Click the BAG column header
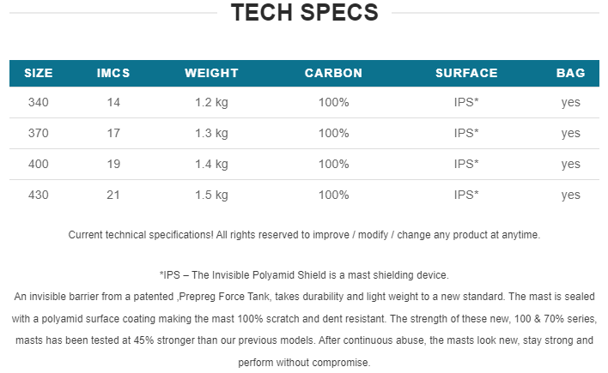This screenshot has height=373, width=608. [x=571, y=73]
